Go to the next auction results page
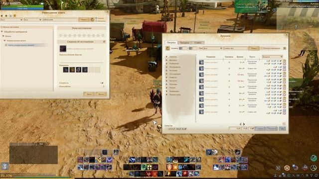Screen dimensions: 319x179 (244, 124)
